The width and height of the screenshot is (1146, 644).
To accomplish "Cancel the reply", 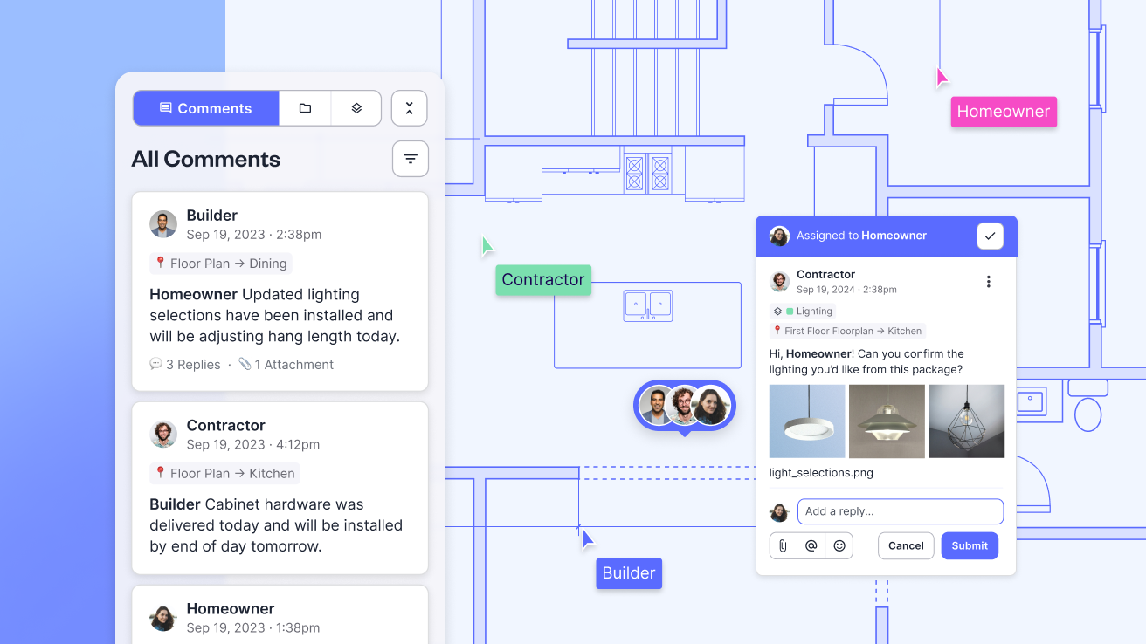I will (906, 545).
